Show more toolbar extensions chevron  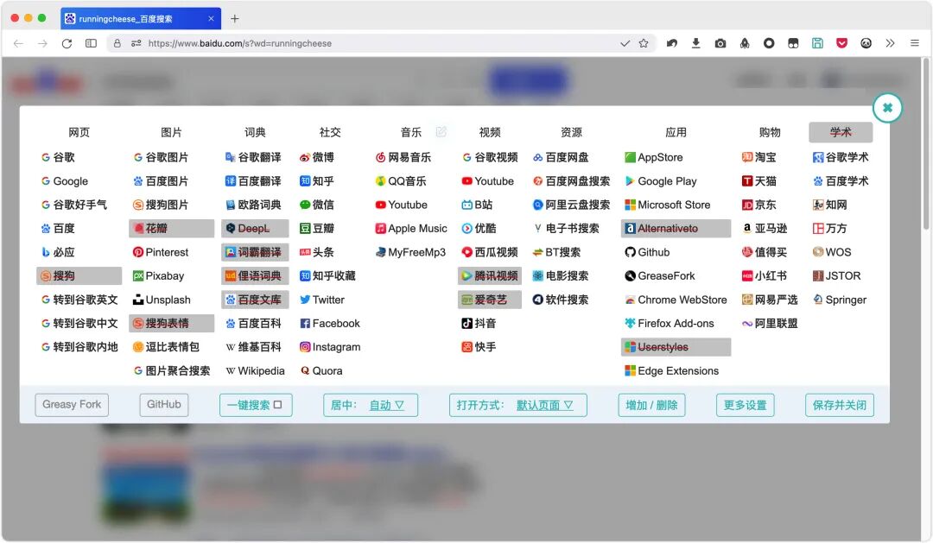890,43
